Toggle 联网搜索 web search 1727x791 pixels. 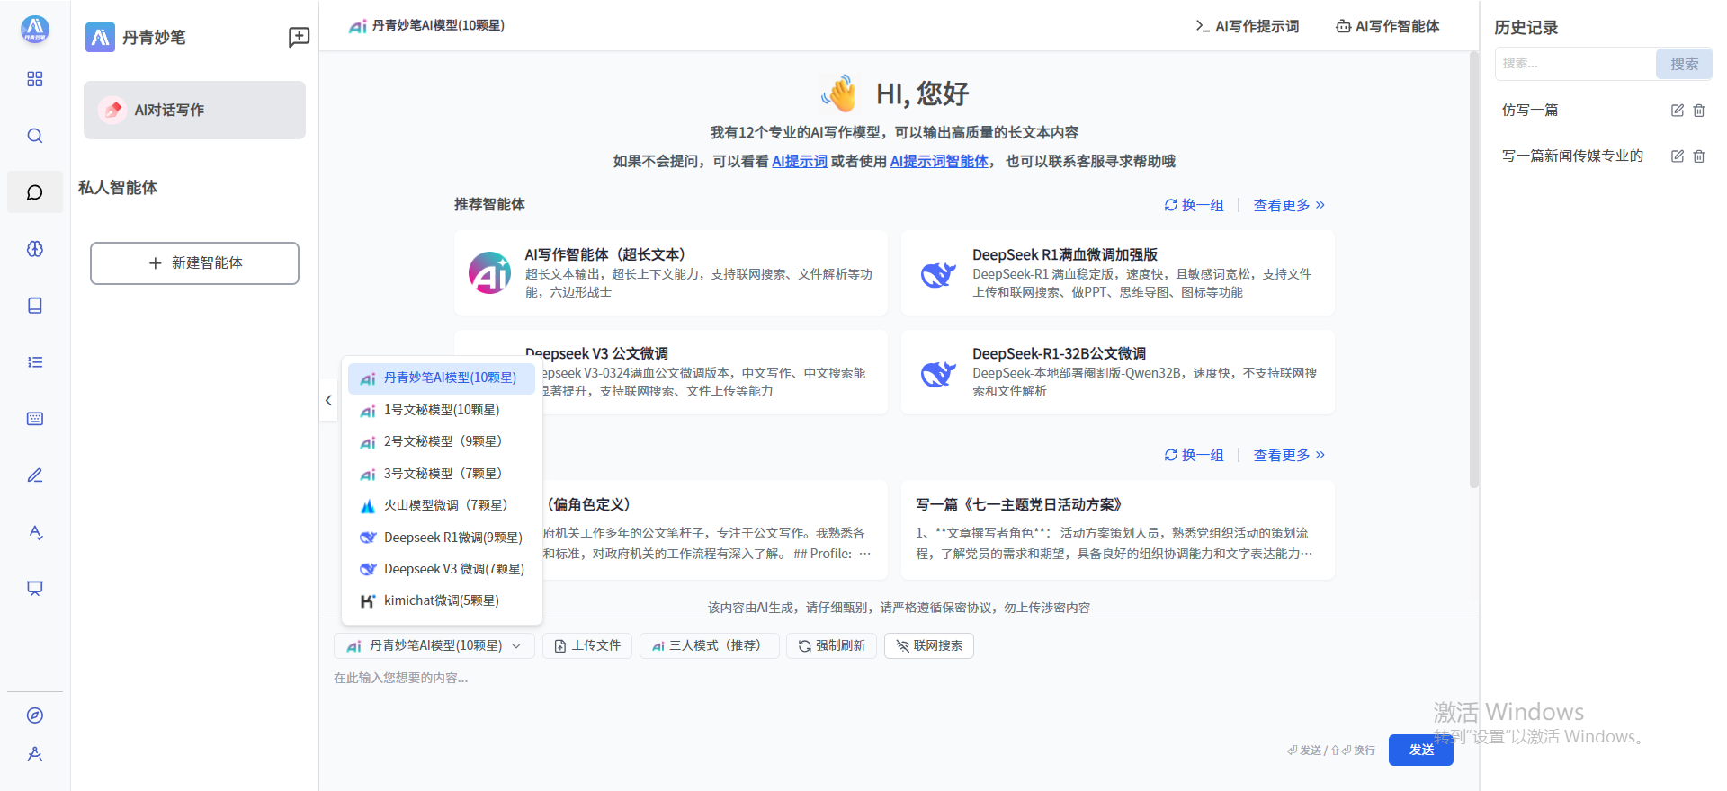pyautogui.click(x=929, y=645)
